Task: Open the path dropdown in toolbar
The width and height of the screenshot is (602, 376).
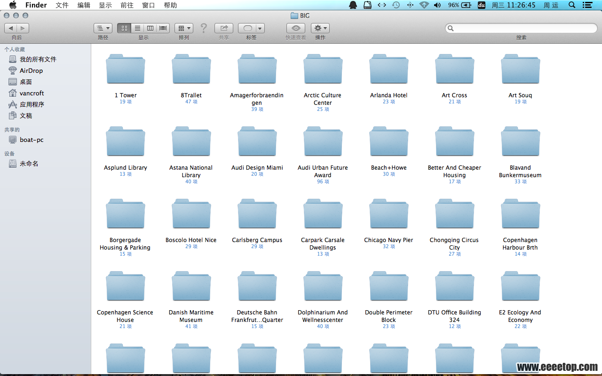Action: (x=103, y=28)
